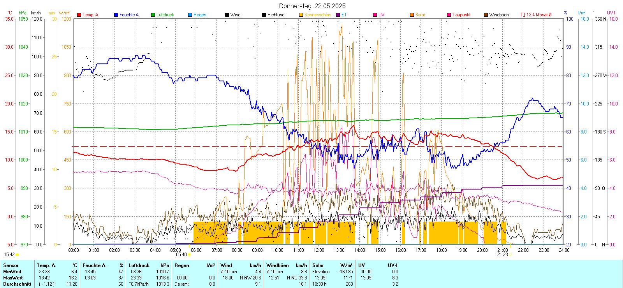The image size is (623, 288).
Task: Click the orange Solar legend square
Action: (x=412, y=15)
